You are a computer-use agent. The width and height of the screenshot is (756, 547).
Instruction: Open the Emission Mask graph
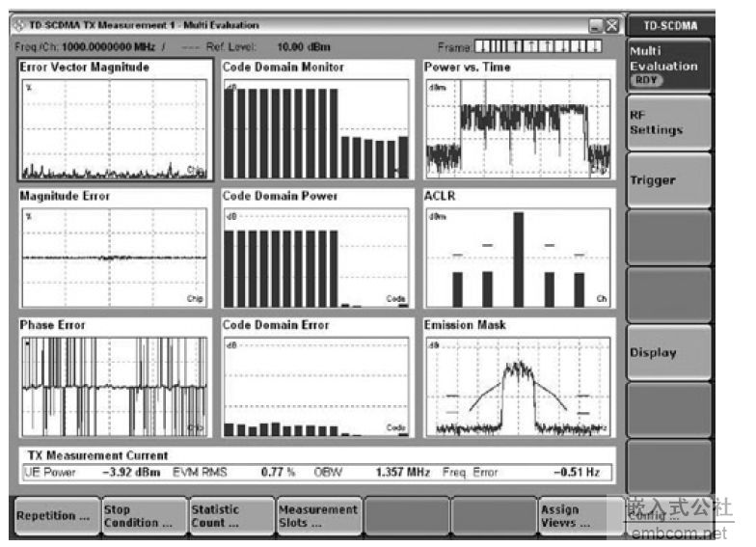(519, 378)
